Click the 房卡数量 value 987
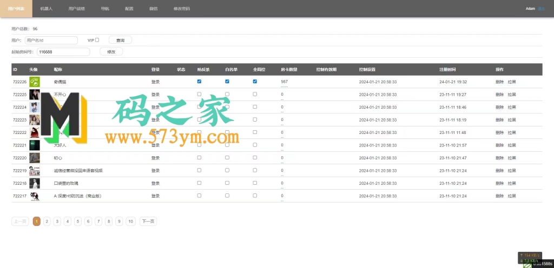 pos(285,82)
